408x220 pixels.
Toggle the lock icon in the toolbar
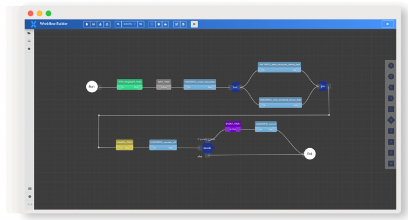tap(166, 25)
